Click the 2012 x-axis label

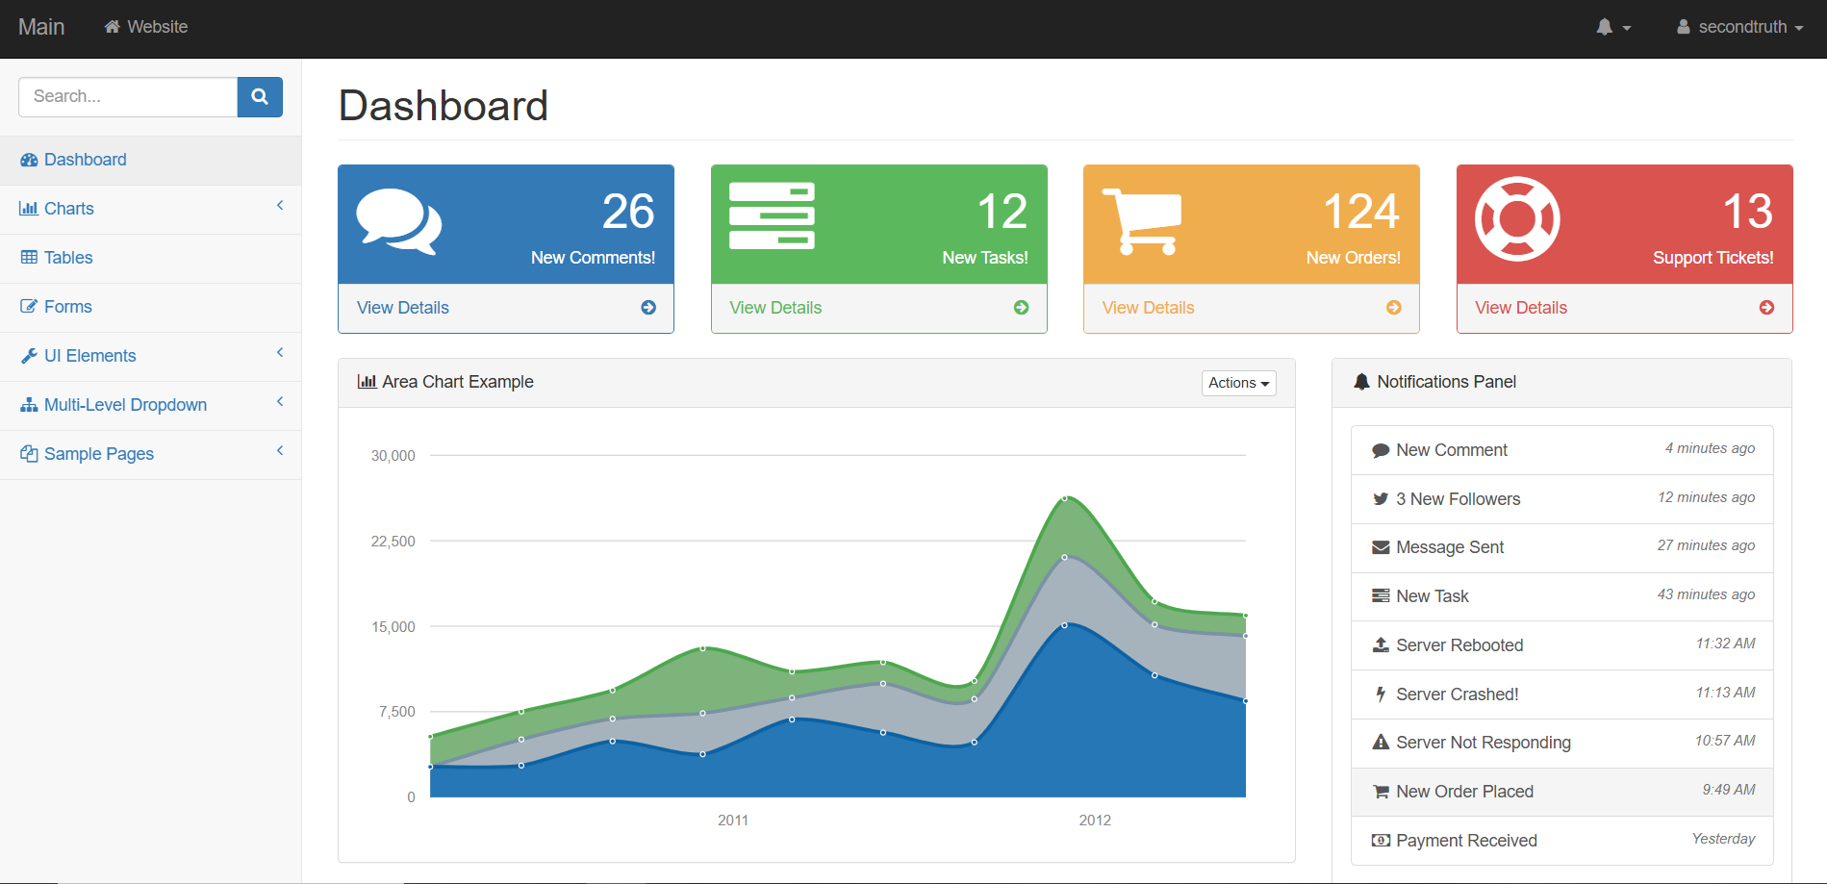1095,821
